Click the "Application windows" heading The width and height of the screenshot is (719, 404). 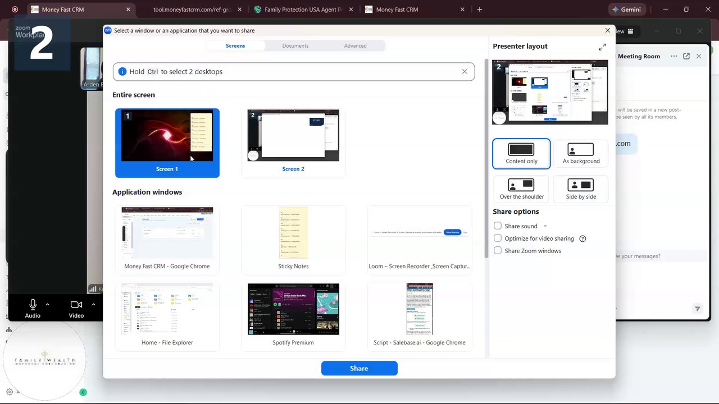147,192
